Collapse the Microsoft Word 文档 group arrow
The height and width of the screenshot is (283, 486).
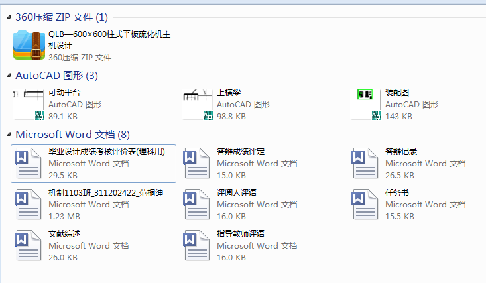tap(9, 135)
